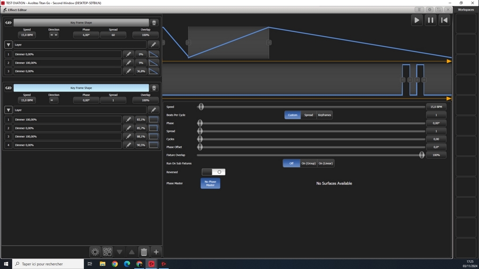Open Microsoft Edge from taskbar
Screen dimensions: 479x269
(127, 264)
